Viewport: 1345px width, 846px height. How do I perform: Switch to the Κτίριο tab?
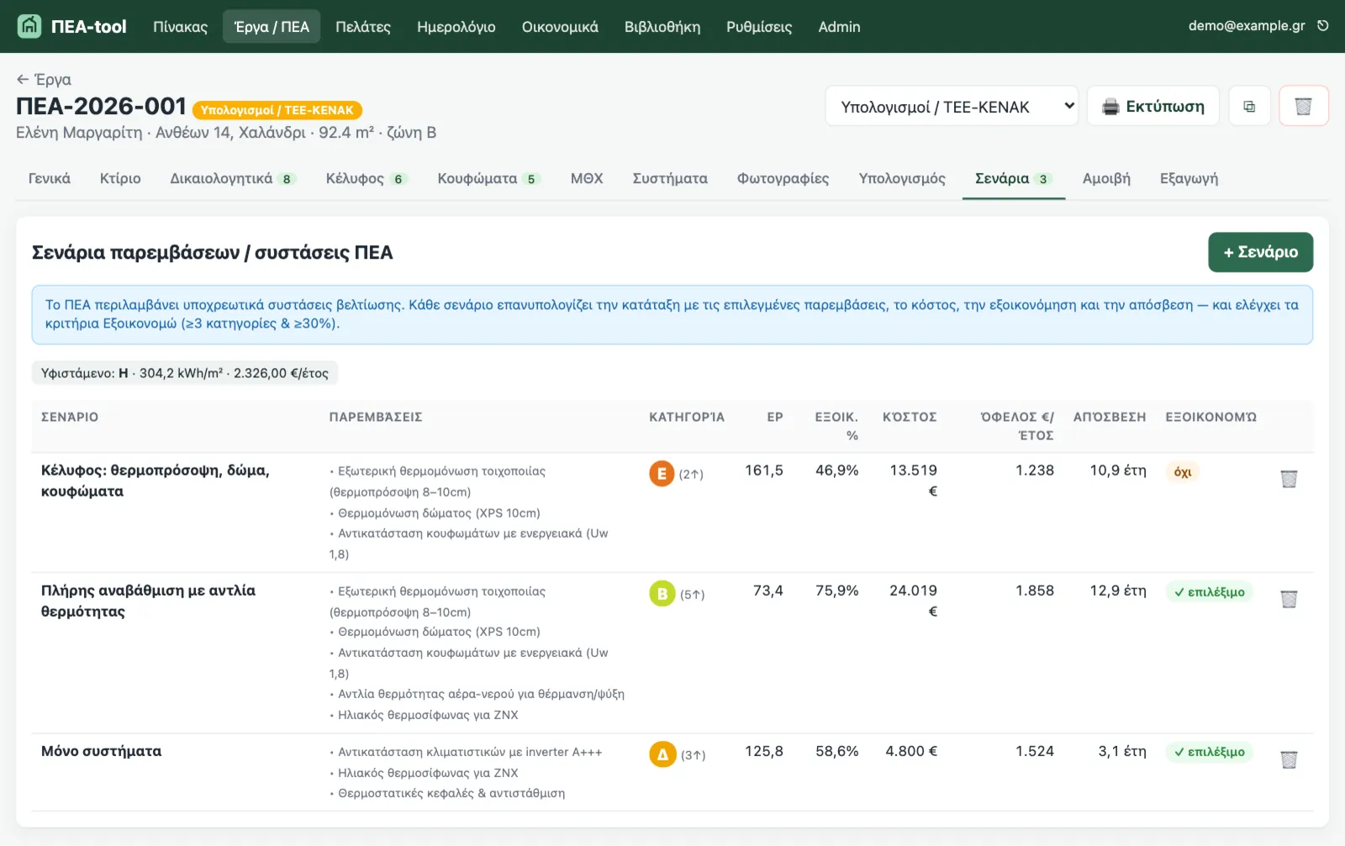click(120, 178)
